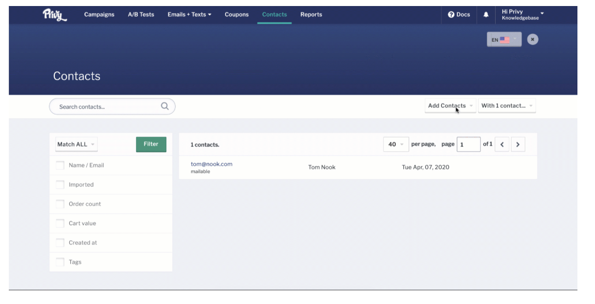
Task: Open the Docs help link
Action: pos(459,15)
